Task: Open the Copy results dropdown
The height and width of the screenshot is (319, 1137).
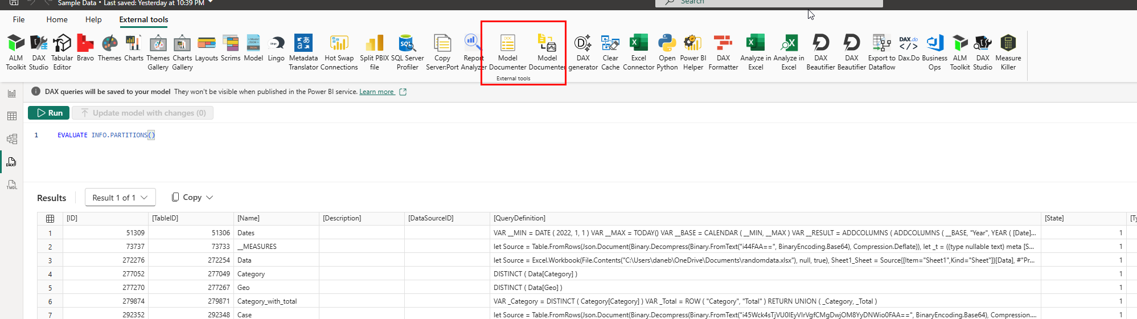Action: pyautogui.click(x=192, y=197)
